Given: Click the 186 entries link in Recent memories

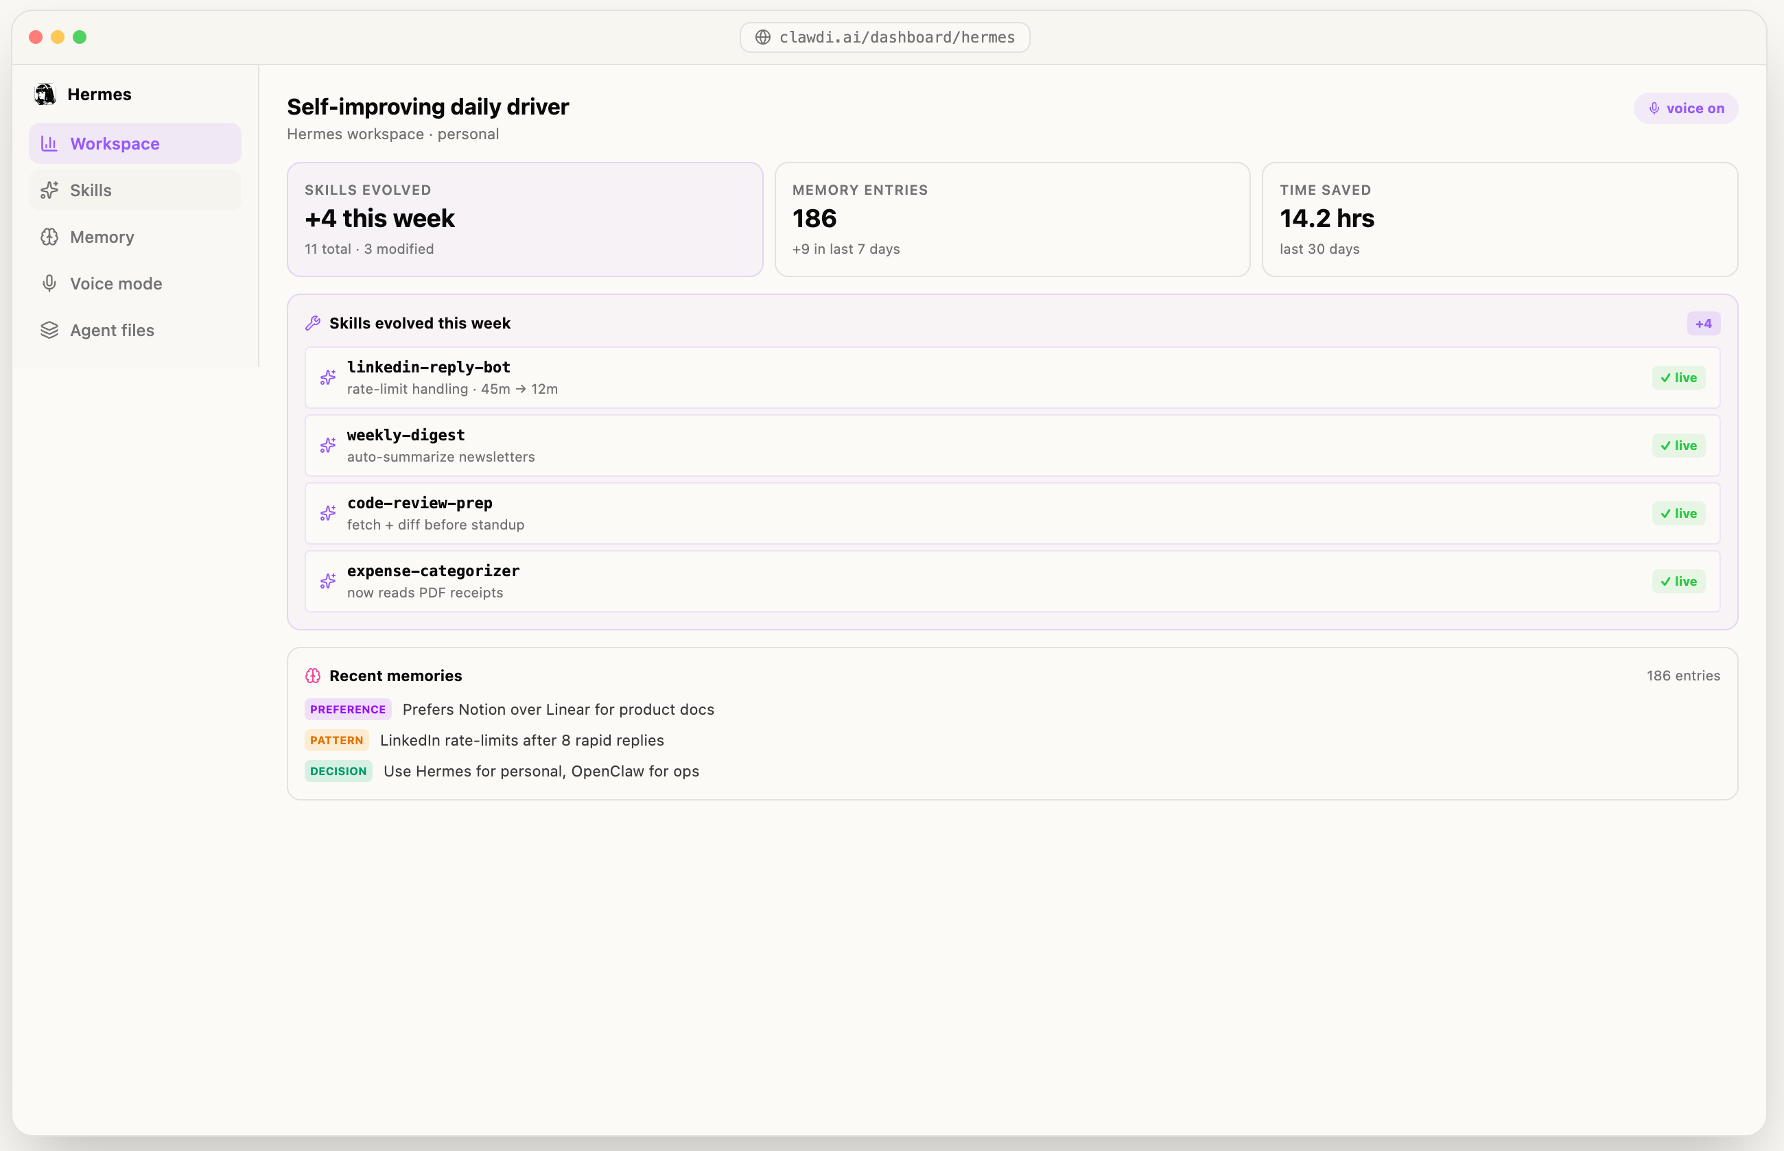Looking at the screenshot, I should [x=1682, y=676].
